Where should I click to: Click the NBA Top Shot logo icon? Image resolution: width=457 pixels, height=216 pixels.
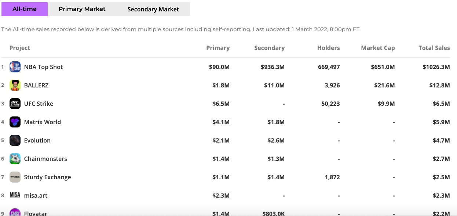point(15,67)
